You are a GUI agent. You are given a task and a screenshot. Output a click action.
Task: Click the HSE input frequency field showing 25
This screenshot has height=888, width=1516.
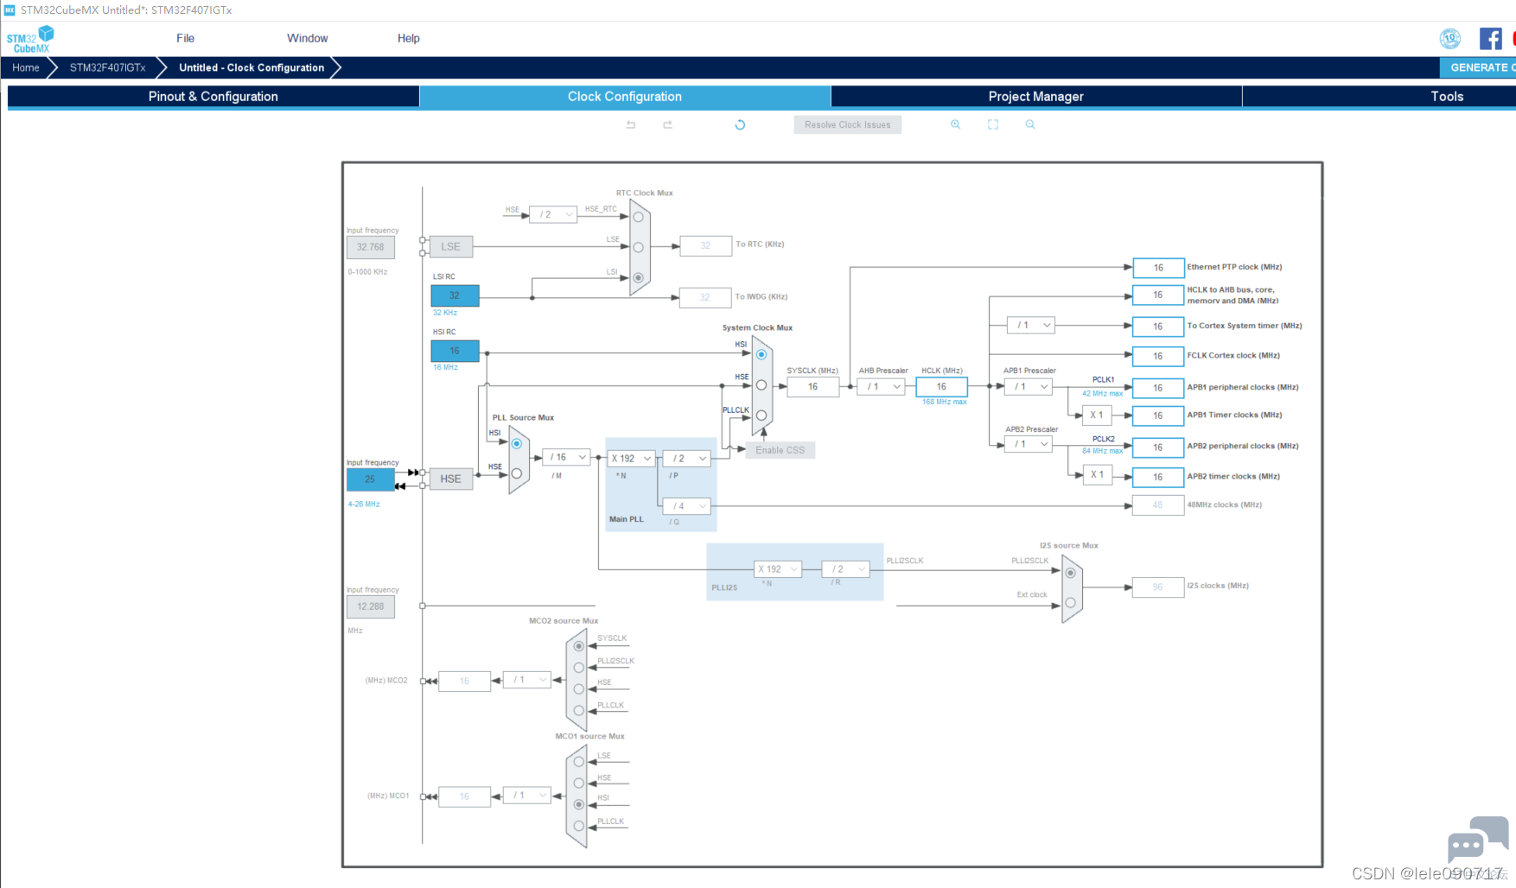click(x=370, y=479)
